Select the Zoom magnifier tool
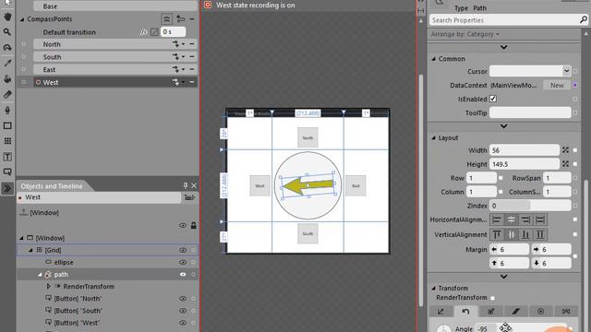 point(7,32)
